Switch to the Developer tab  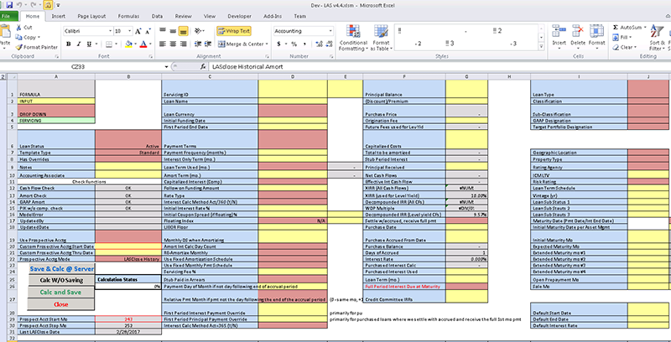click(x=239, y=16)
